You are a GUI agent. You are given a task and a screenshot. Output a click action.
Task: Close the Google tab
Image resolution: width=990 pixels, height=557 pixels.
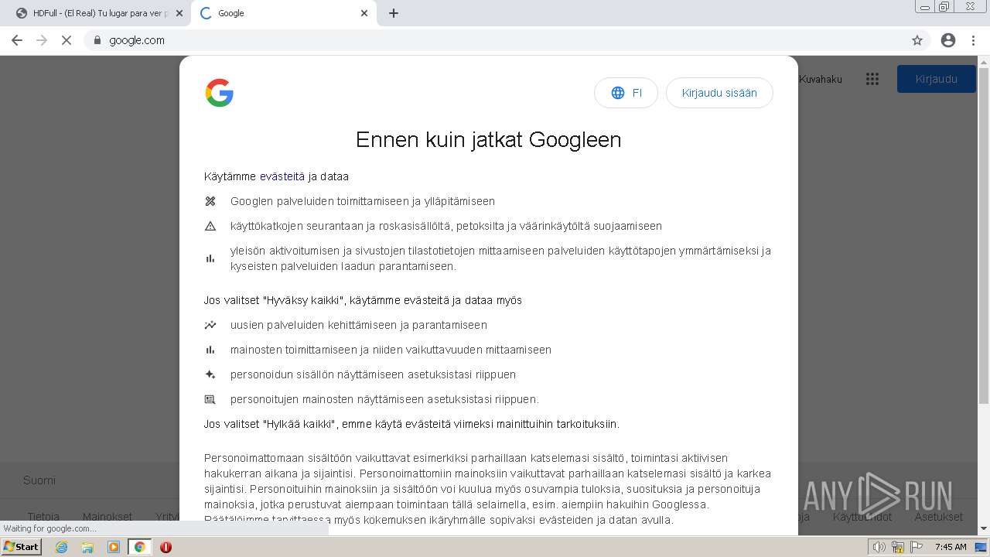pyautogui.click(x=364, y=13)
